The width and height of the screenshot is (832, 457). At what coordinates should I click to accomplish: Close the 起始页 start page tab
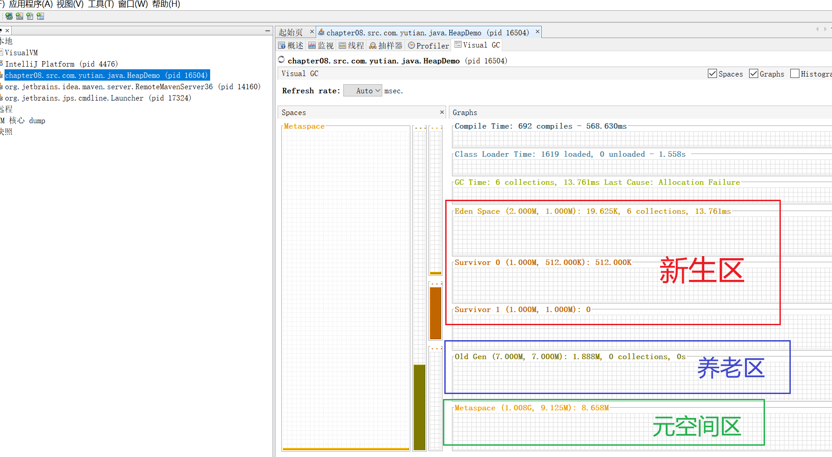312,32
